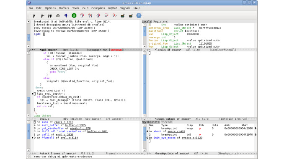Image resolution: width=284 pixels, height=159 pixels.
Task: Open the In/Out menu
Action: point(113,8)
